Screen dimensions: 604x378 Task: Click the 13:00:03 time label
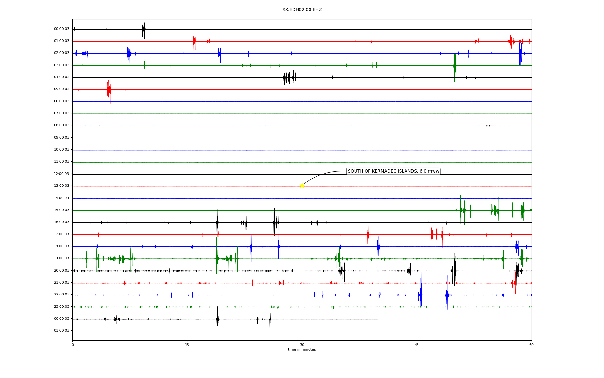[x=62, y=186]
